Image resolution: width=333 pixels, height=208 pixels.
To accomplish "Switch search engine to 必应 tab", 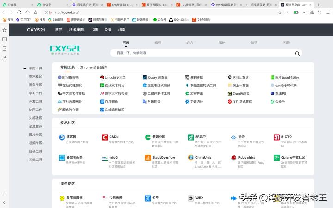I will (x=190, y=43).
